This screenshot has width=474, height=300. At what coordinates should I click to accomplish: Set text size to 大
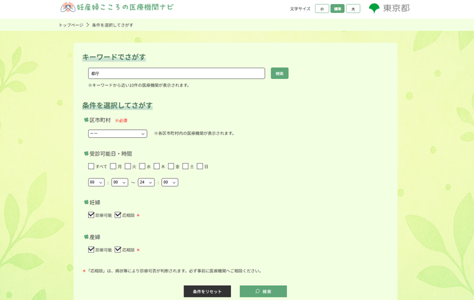(353, 9)
